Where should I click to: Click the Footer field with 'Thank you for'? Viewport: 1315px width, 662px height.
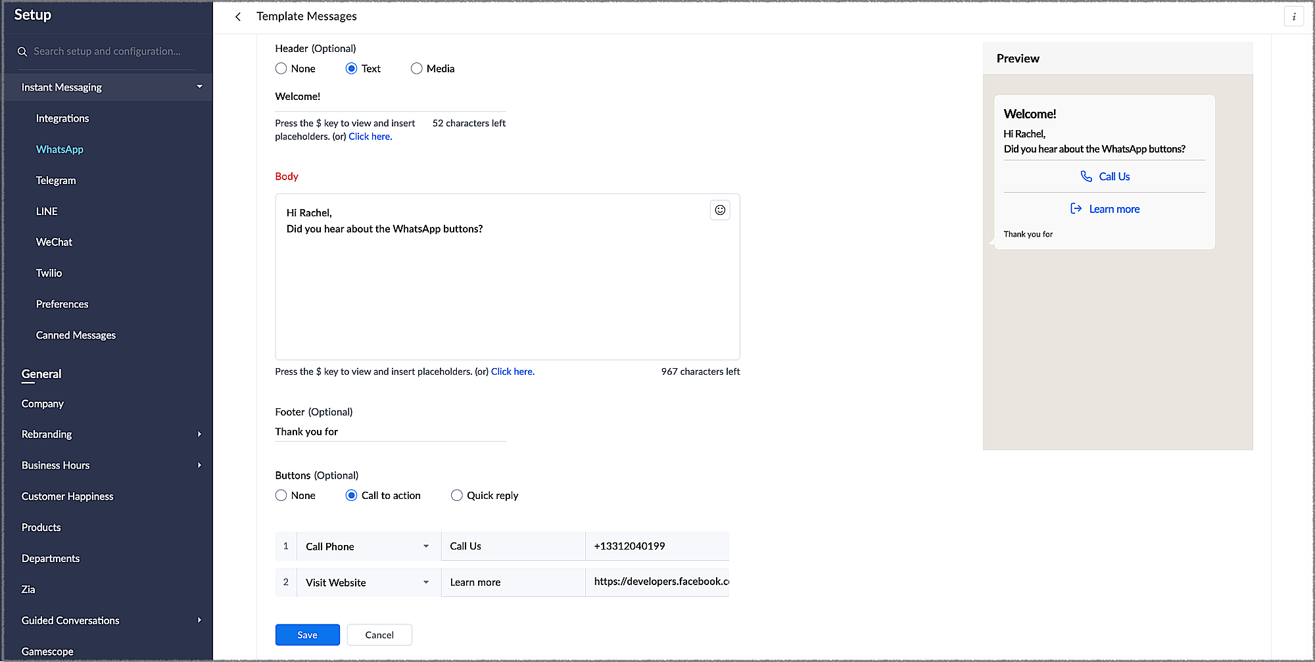pyautogui.click(x=391, y=432)
